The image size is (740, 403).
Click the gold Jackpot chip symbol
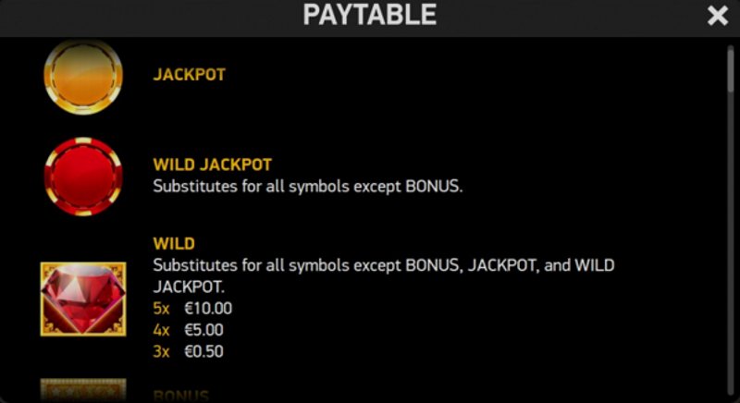click(x=83, y=77)
